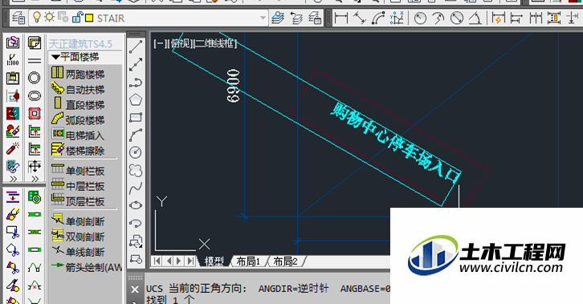The height and width of the screenshot is (304, 583).
Task: Open the Layer Properties Manager icon
Action: coord(18,18)
